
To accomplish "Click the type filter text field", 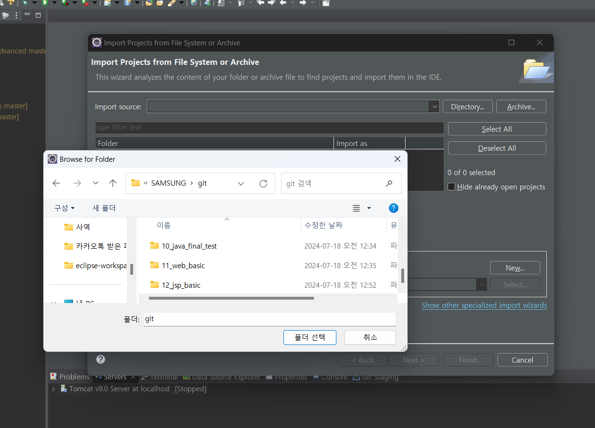I will click(x=269, y=127).
